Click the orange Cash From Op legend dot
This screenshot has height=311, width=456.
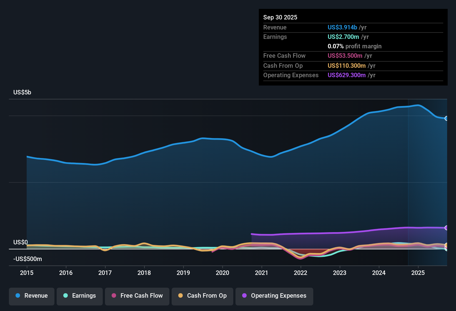pyautogui.click(x=180, y=296)
